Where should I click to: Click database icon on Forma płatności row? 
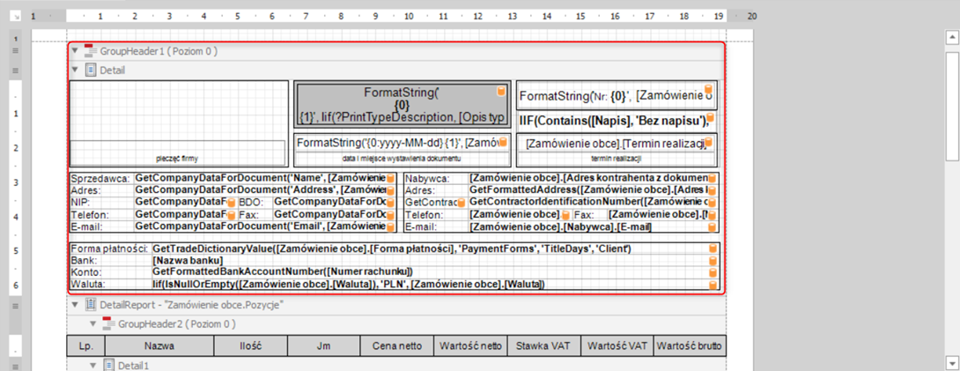pos(713,249)
